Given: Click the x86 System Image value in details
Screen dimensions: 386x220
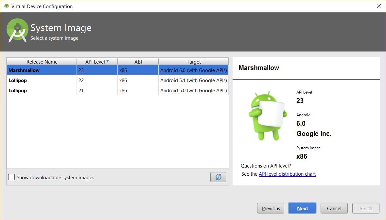Looking at the screenshot, I should 302,156.
